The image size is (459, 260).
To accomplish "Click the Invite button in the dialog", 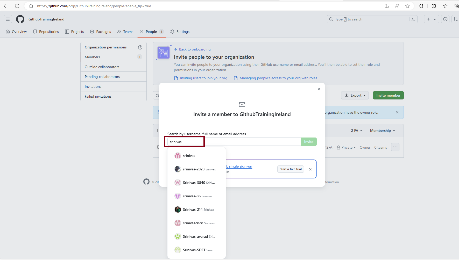I will (309, 142).
